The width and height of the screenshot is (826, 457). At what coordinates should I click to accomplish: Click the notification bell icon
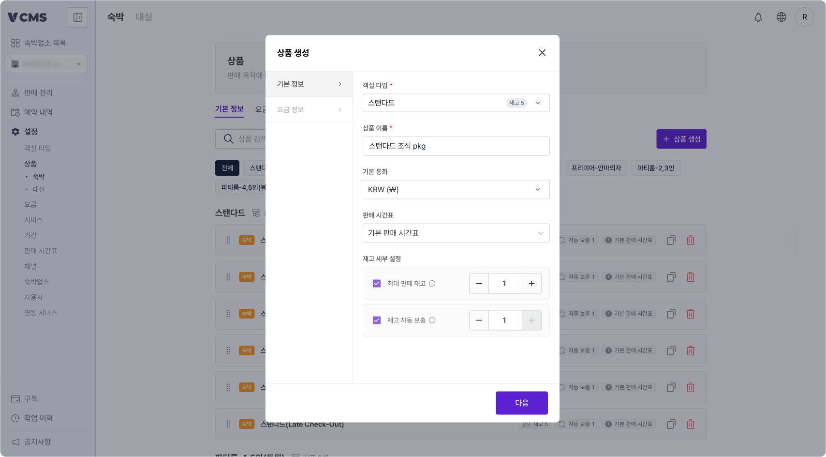point(758,17)
